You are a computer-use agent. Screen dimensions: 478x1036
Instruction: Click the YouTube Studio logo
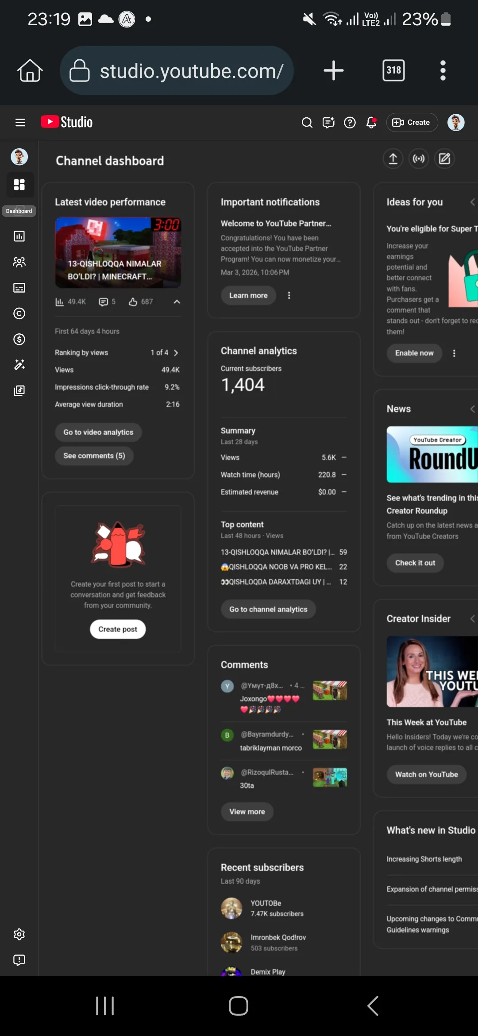[67, 122]
